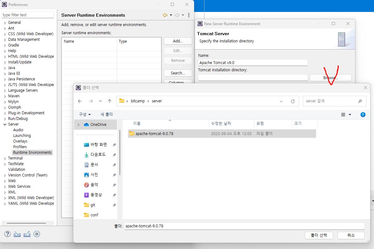
Task: Select Runtime Environments under Server
Action: [32, 153]
